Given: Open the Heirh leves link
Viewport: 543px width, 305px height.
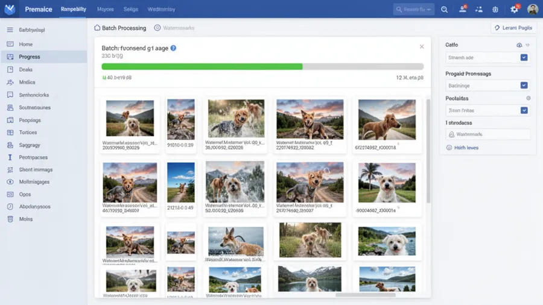Looking at the screenshot, I should pos(463,148).
